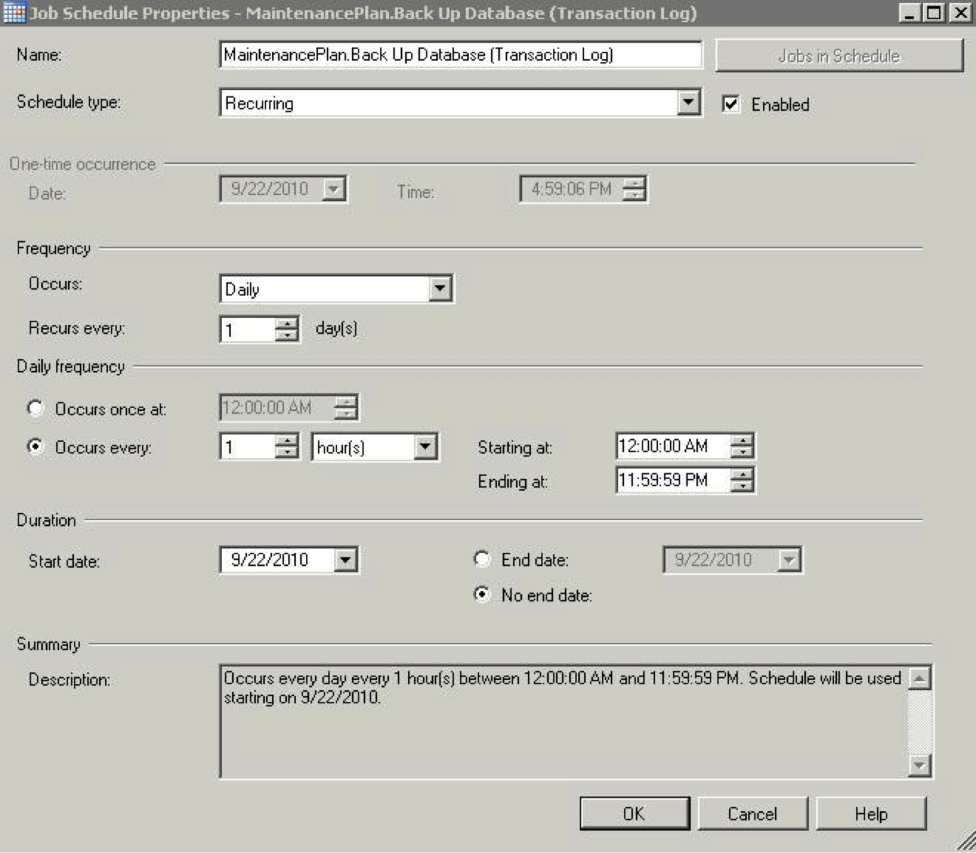Increase the 'Starting at' time spinner

point(742,440)
